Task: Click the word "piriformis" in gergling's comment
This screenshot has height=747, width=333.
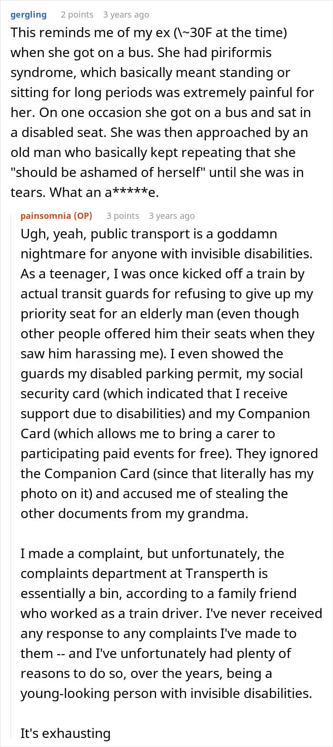Action: click(x=239, y=52)
